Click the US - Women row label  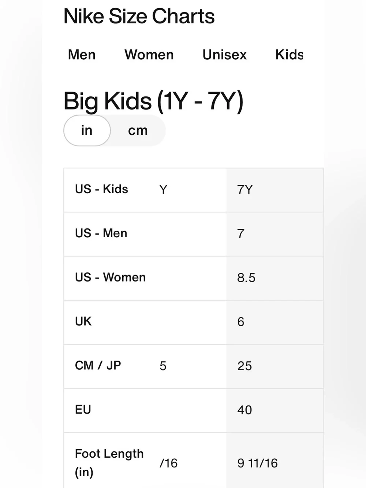110,277
